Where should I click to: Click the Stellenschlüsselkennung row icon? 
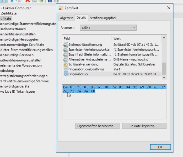click(x=66, y=44)
